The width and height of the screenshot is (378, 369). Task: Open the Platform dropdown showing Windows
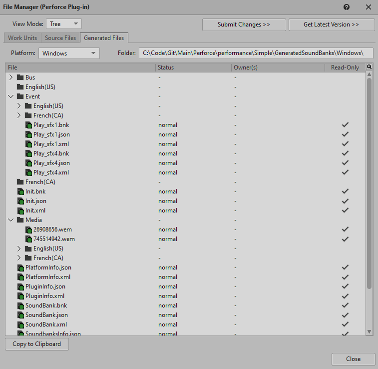[x=69, y=53]
